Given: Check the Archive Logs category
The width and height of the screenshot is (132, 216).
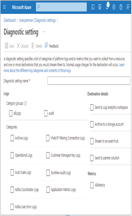Looking at the screenshot, I should [12, 138].
